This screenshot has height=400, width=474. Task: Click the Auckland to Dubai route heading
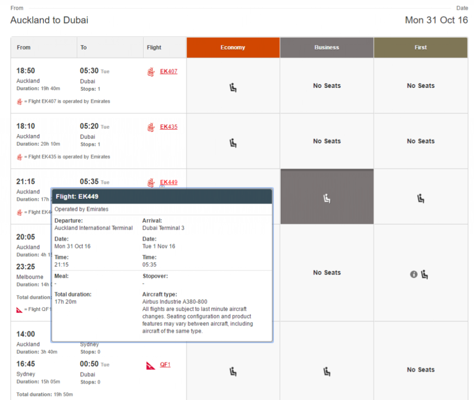(x=49, y=20)
